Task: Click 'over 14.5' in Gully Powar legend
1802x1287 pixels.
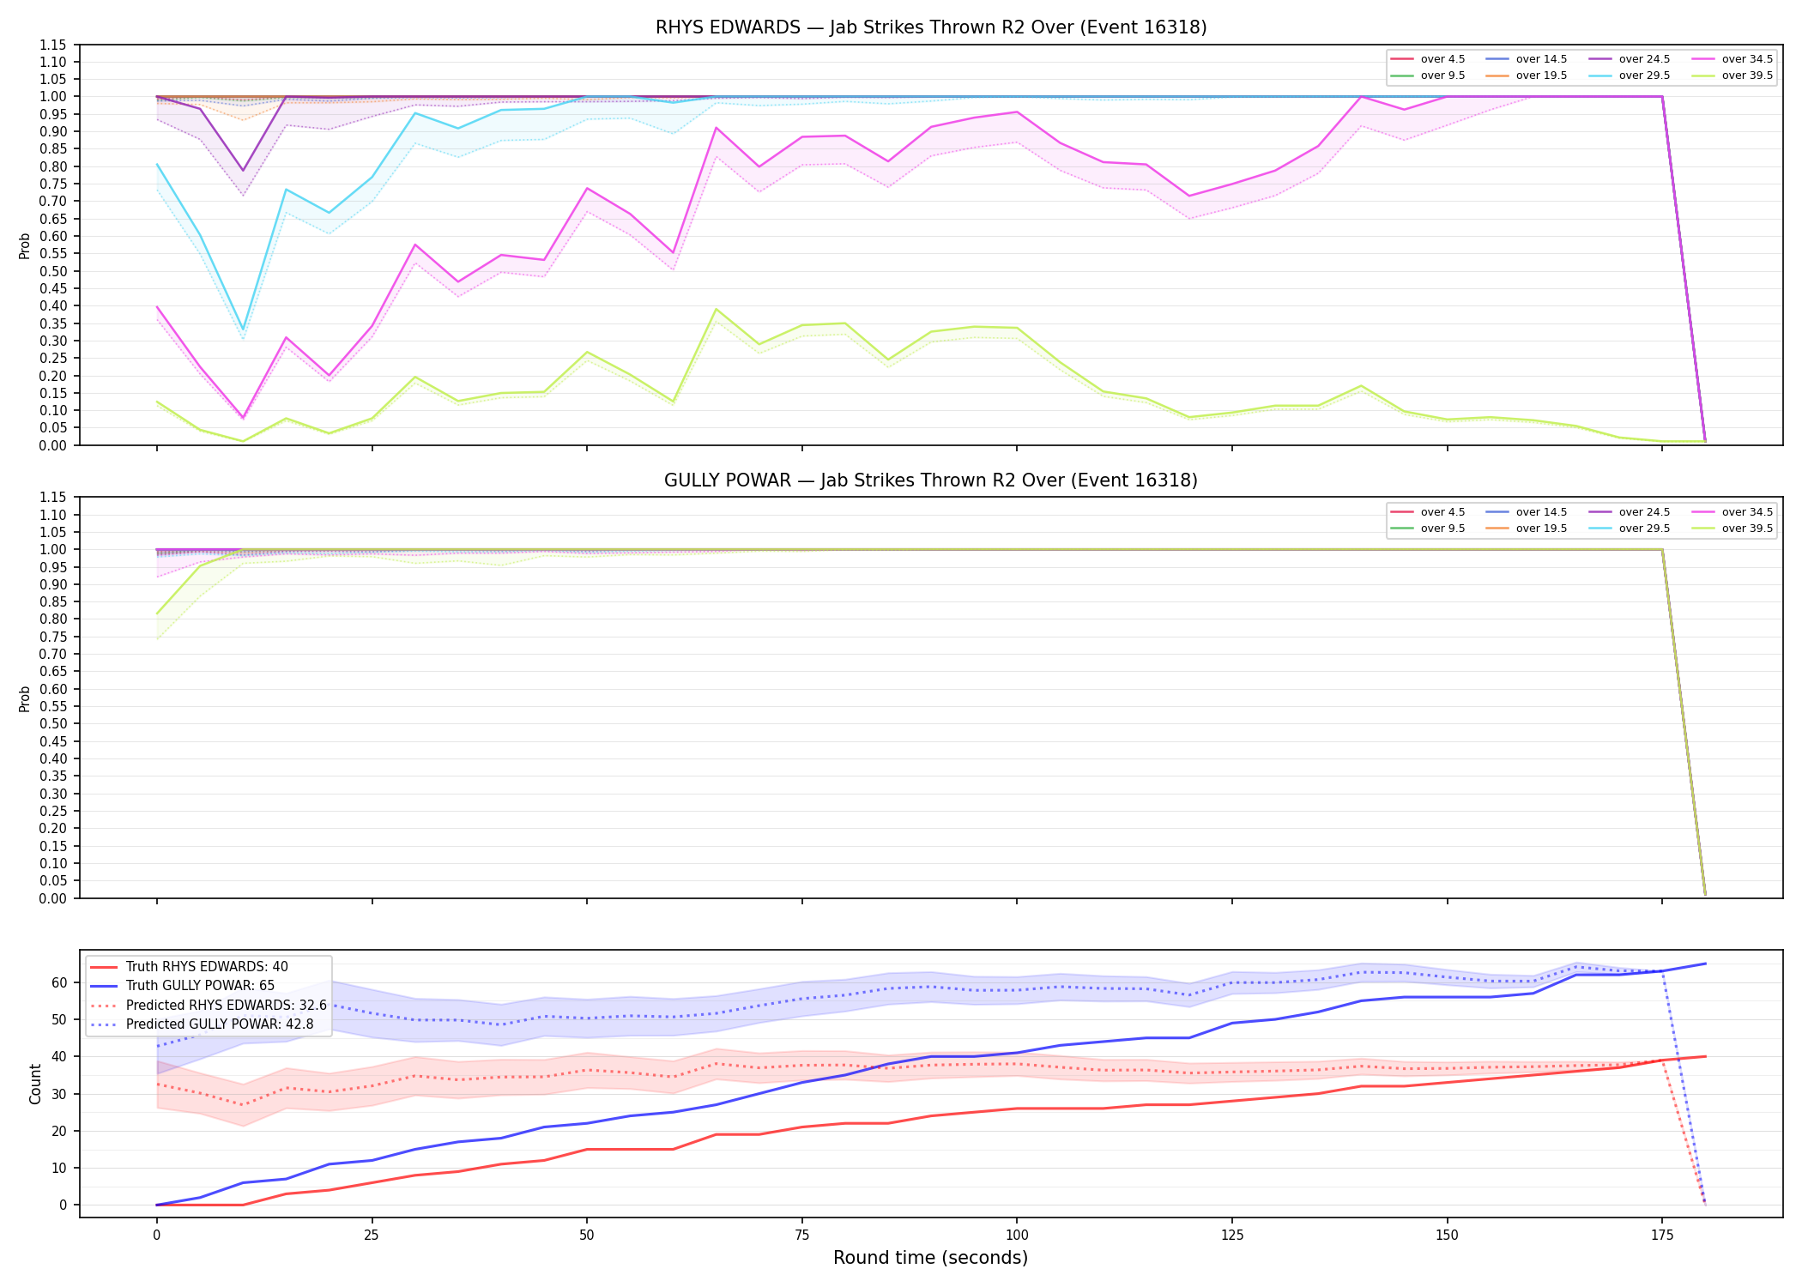Action: click(1526, 512)
